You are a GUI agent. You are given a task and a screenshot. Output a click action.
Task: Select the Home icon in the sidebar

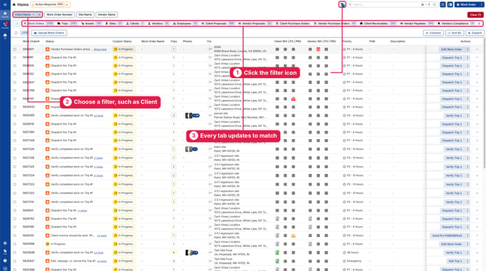coord(5,14)
